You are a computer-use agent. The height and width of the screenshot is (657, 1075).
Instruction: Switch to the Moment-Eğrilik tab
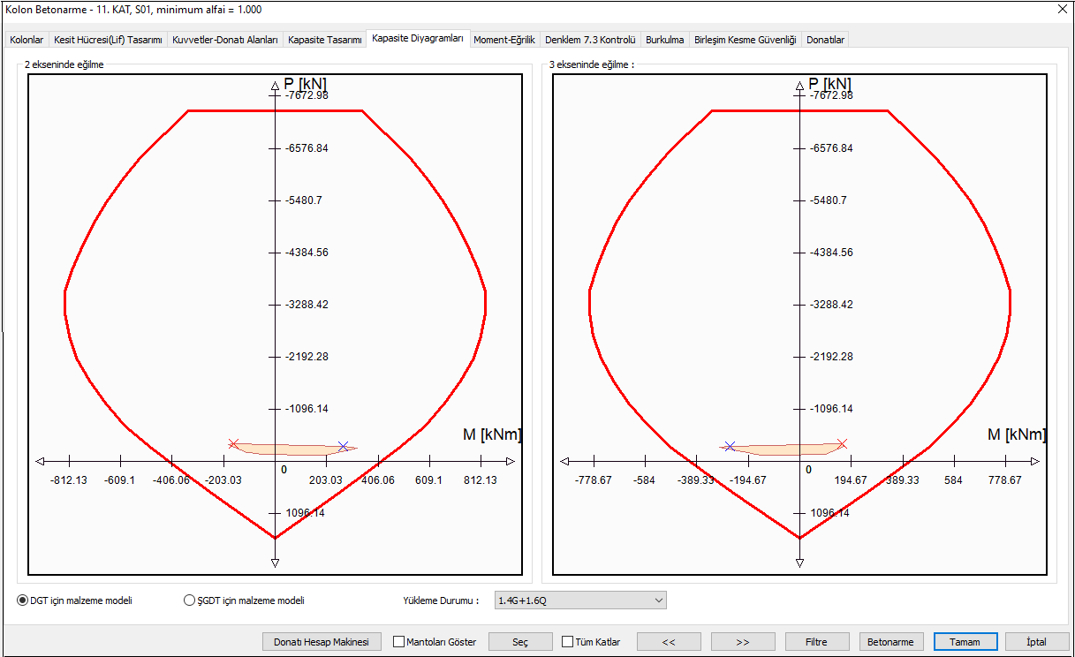[504, 40]
